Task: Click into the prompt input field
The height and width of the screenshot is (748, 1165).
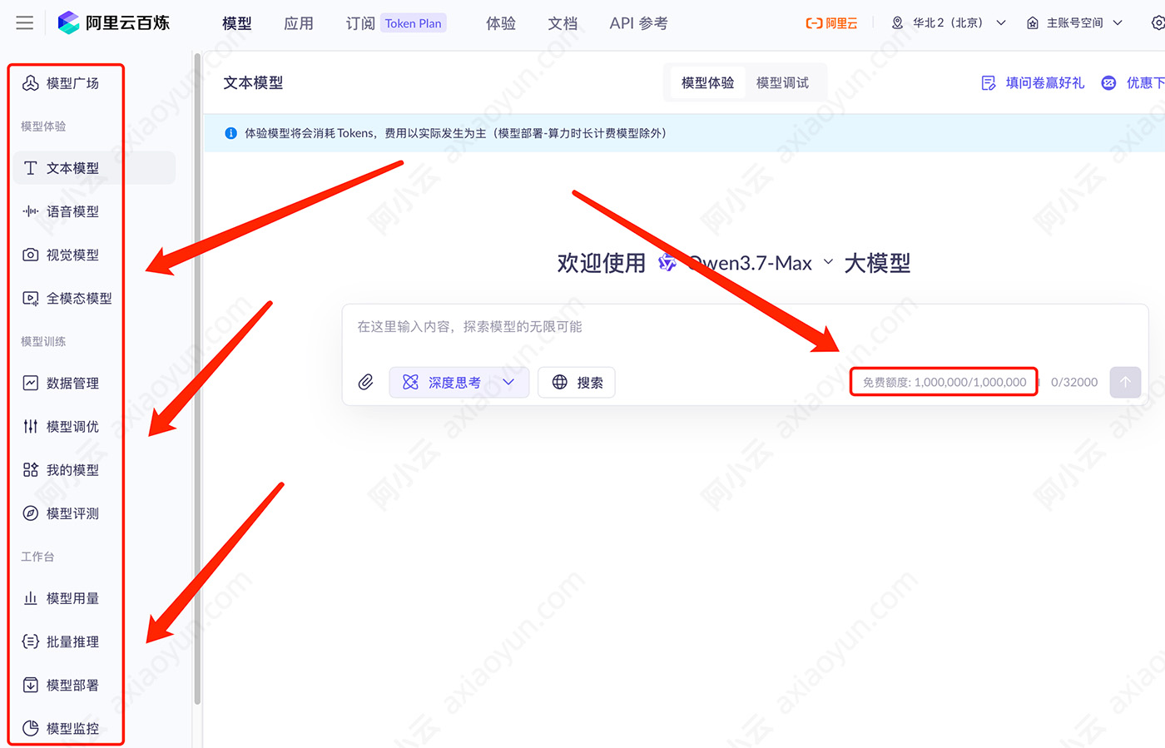Action: click(745, 327)
